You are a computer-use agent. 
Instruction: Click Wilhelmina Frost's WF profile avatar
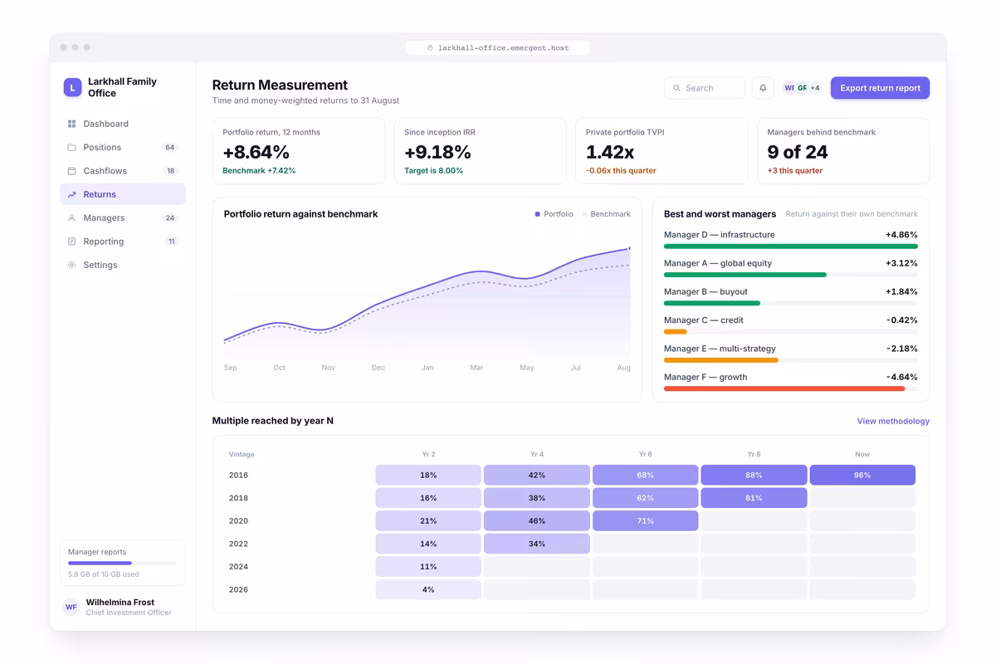click(71, 608)
